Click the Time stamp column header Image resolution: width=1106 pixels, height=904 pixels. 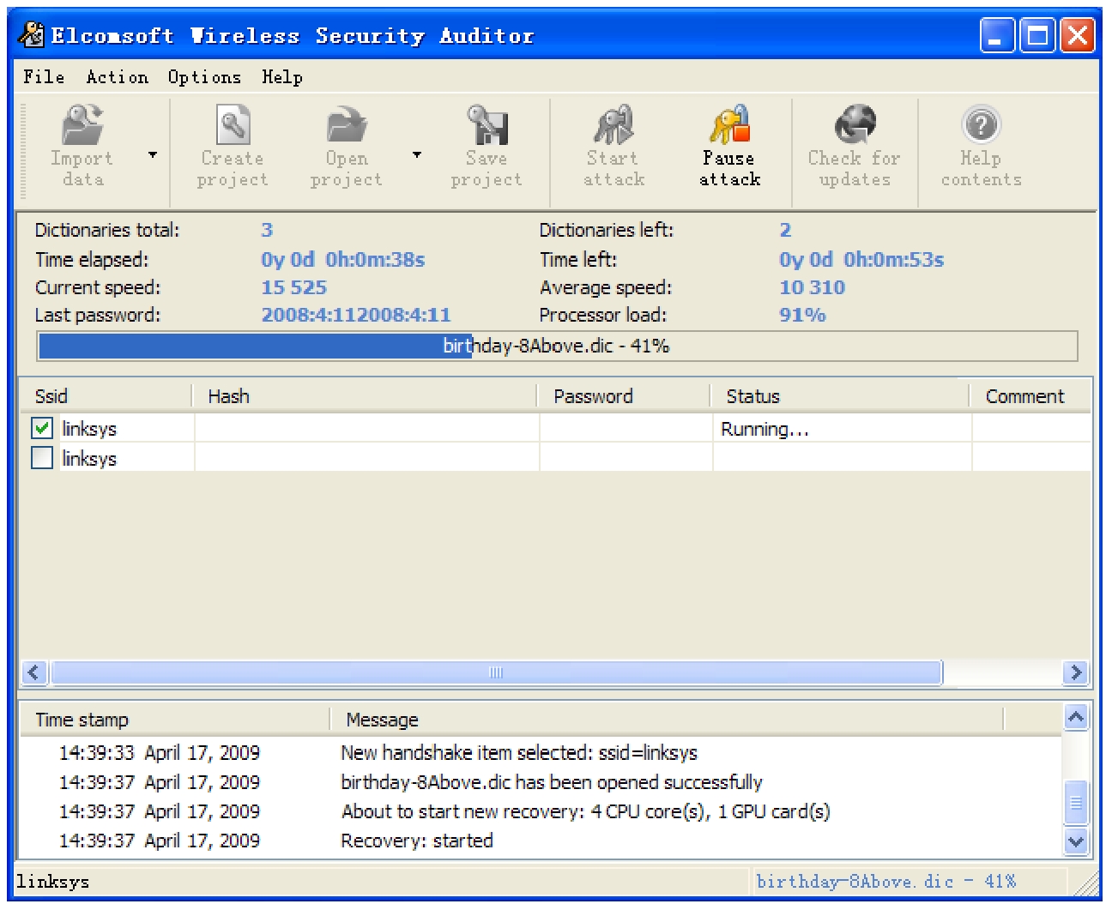(175, 720)
